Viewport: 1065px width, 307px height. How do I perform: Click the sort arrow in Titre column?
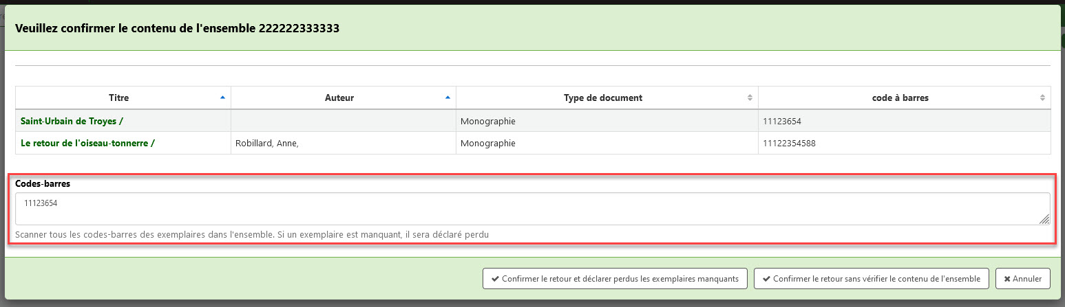pos(222,98)
